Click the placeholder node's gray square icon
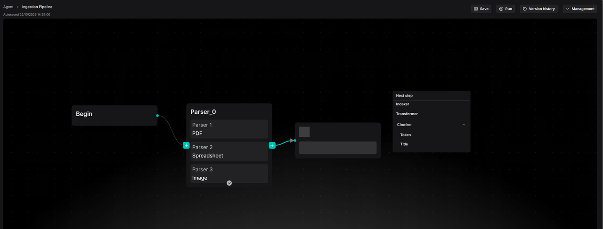Viewport: 603px width, 229px height. point(304,132)
